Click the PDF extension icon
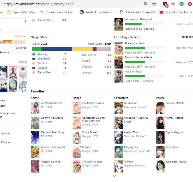Screen dimensions: 193x182 point(173,4)
